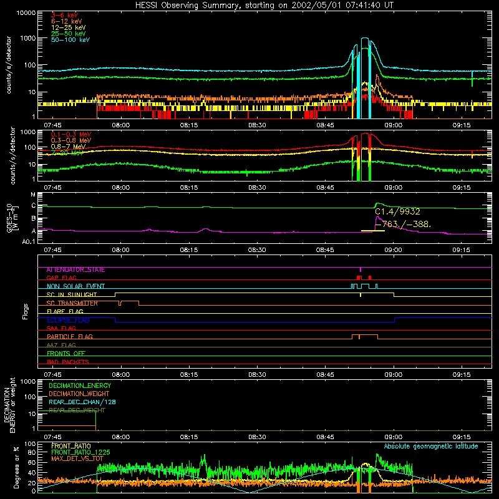This screenshot has width=499, height=499.
Task: Click the PARTICLE_FLAG label
Action: click(x=70, y=337)
